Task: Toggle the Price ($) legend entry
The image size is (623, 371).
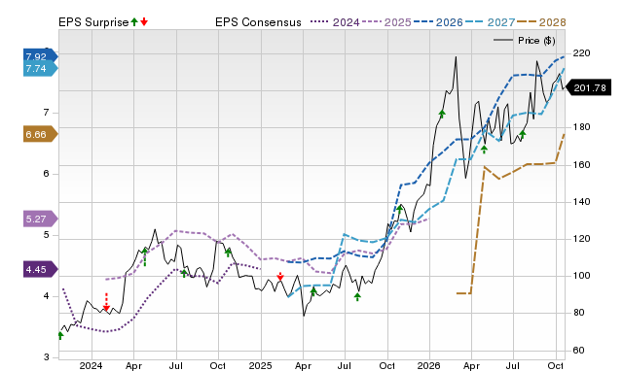Action: (525, 41)
